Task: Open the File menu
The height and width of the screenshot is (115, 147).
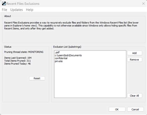Action: pyautogui.click(x=4, y=10)
